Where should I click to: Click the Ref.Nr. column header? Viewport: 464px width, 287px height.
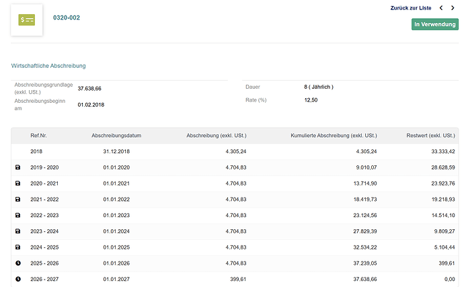38,136
